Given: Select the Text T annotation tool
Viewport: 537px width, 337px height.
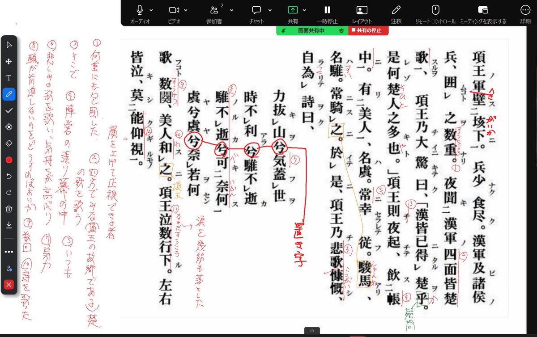Looking at the screenshot, I should [9, 77].
